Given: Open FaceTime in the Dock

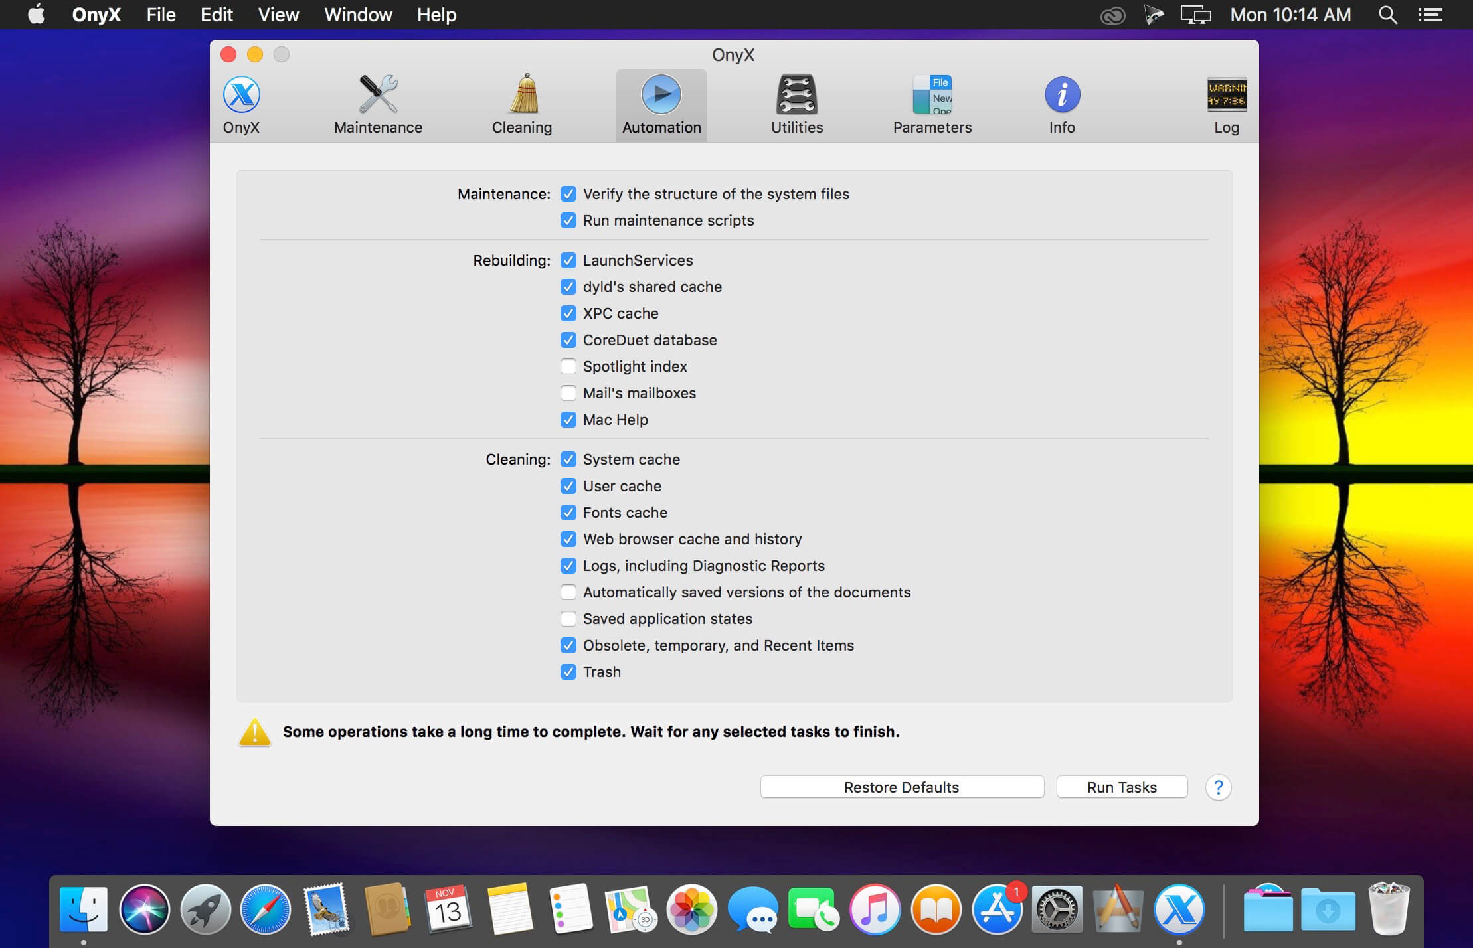Looking at the screenshot, I should click(814, 909).
